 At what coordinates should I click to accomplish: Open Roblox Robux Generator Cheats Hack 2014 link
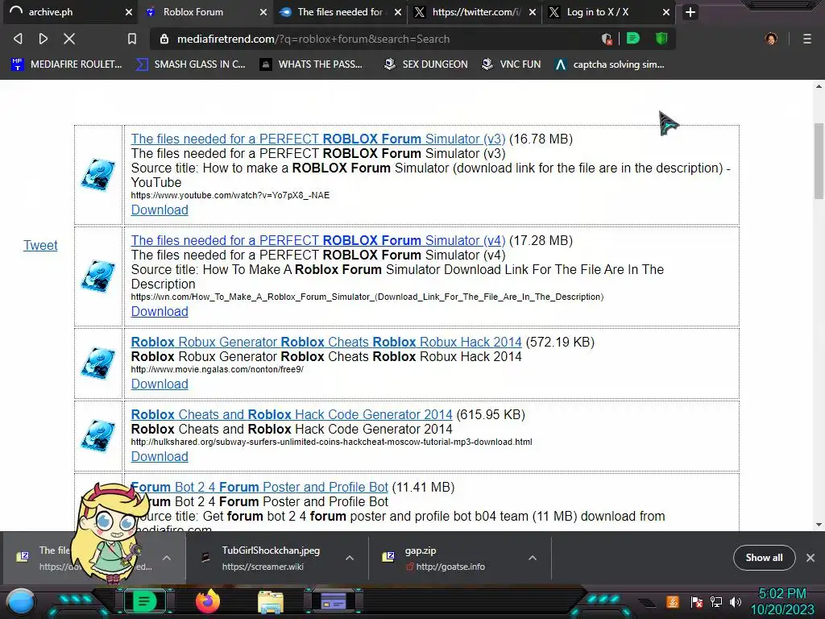[x=326, y=342]
